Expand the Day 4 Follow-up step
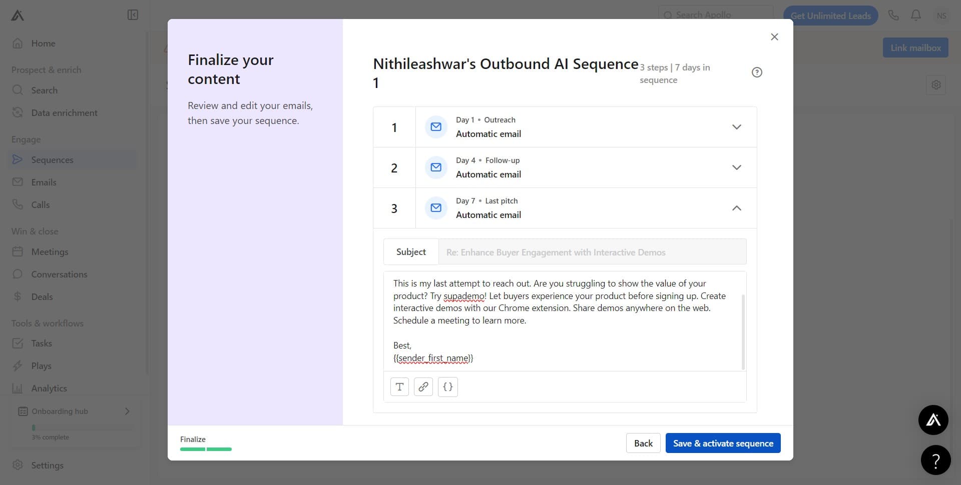This screenshot has width=961, height=485. 736,167
